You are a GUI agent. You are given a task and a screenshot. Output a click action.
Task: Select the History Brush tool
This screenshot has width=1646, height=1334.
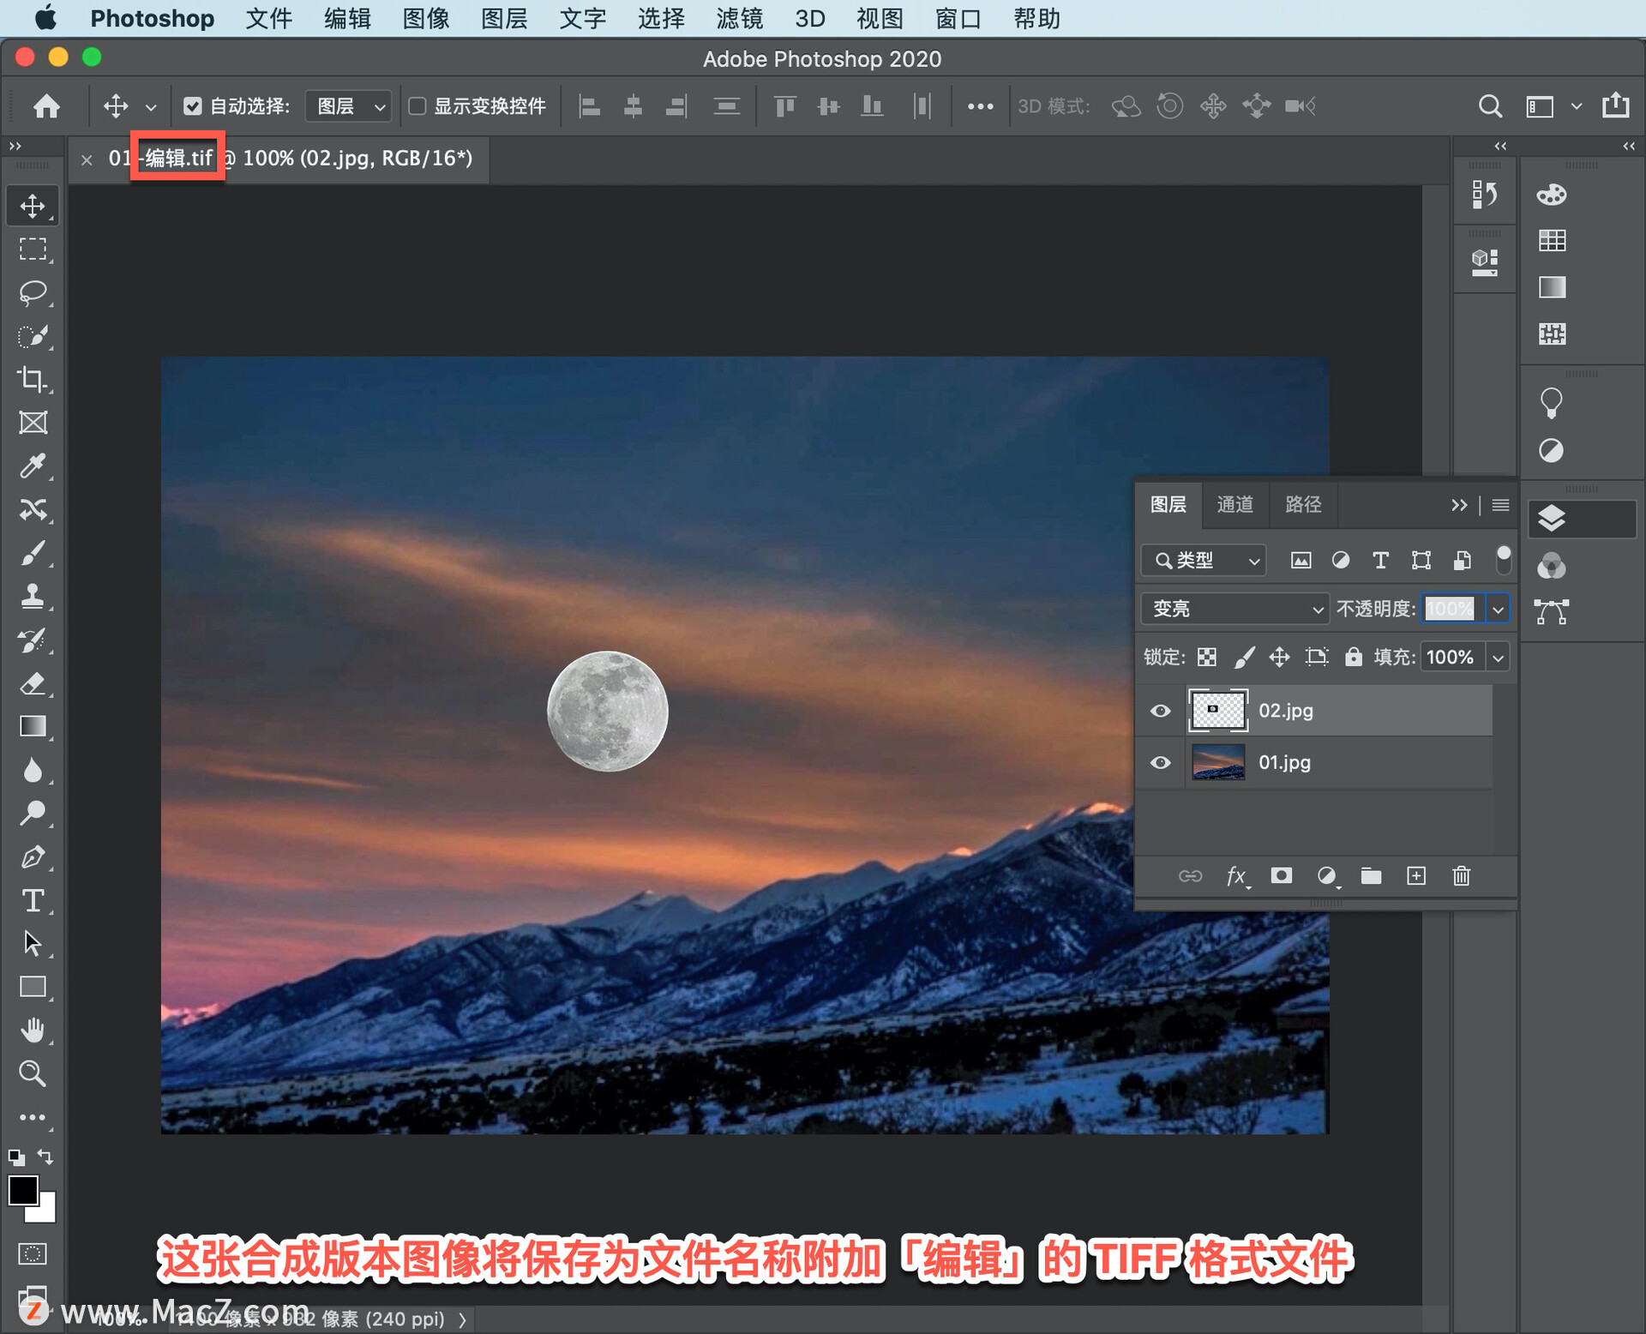pyautogui.click(x=33, y=640)
